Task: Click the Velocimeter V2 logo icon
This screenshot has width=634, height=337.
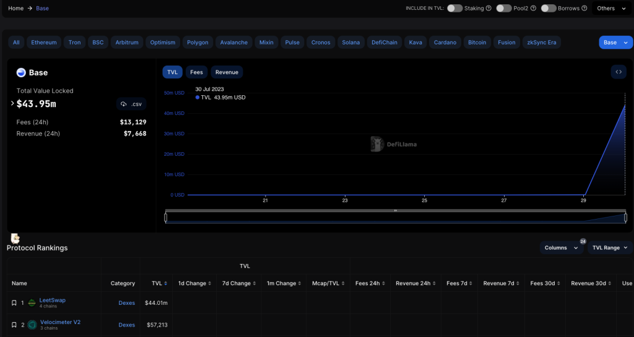Action: [x=32, y=325]
